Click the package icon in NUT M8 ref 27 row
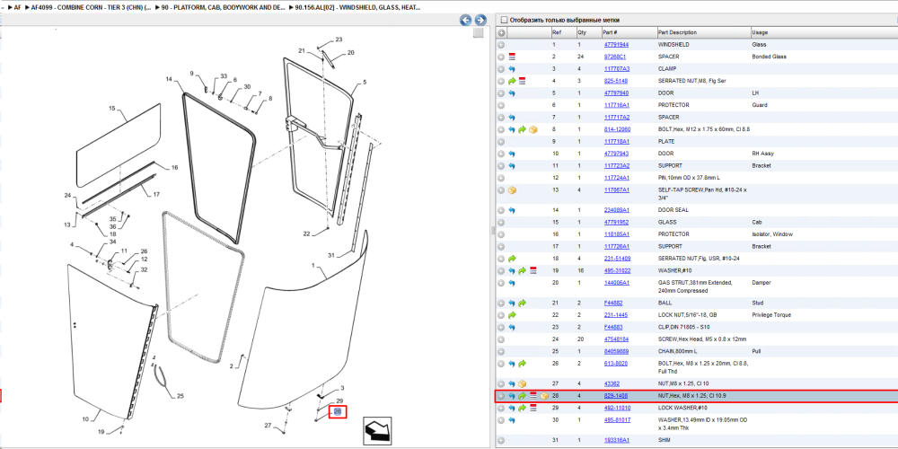Viewport: 898px width, 449px height. click(523, 383)
